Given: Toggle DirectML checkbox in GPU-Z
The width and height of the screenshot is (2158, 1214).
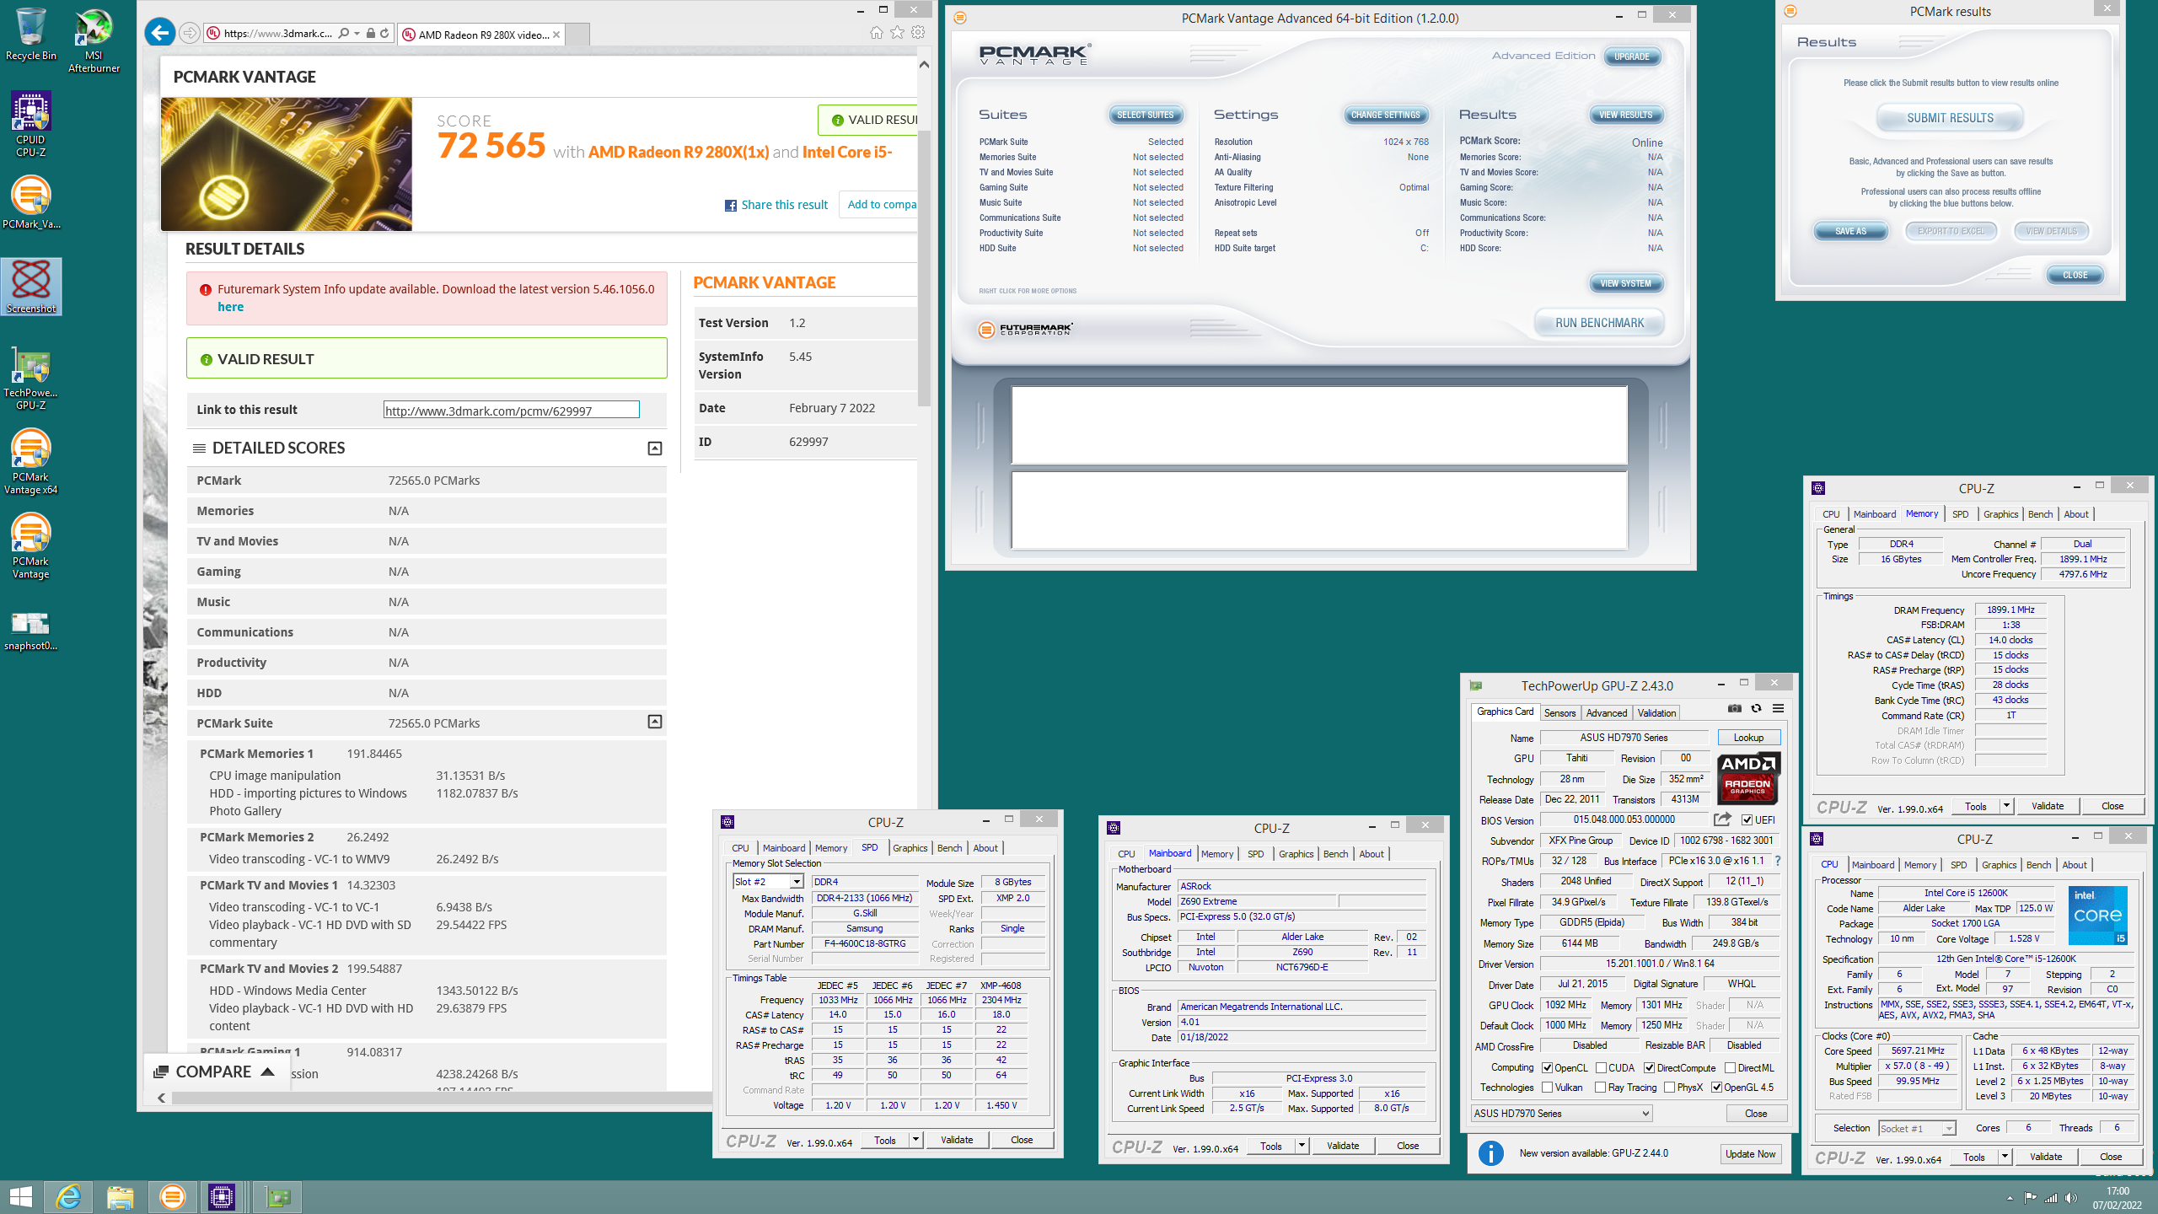Looking at the screenshot, I should click(x=1730, y=1067).
